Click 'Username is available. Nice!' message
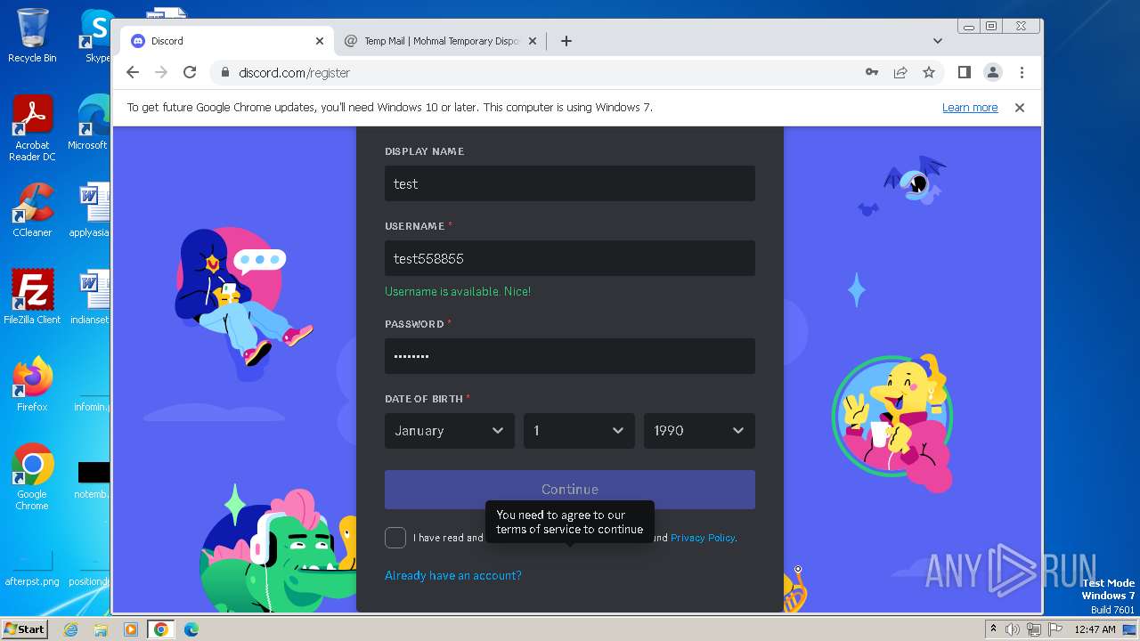This screenshot has width=1140, height=641. pyautogui.click(x=458, y=291)
